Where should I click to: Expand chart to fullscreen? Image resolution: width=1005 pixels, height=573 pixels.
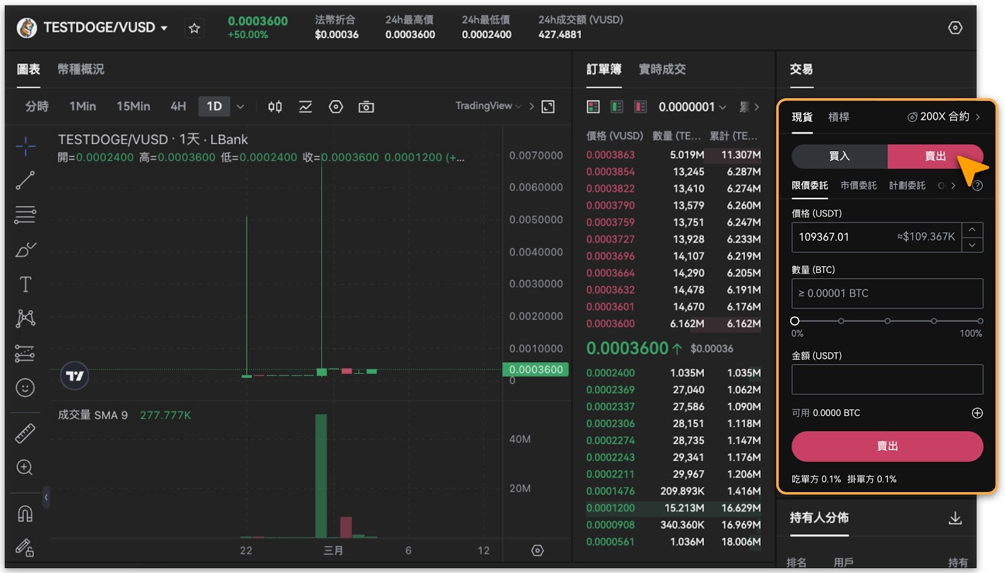pyautogui.click(x=548, y=107)
